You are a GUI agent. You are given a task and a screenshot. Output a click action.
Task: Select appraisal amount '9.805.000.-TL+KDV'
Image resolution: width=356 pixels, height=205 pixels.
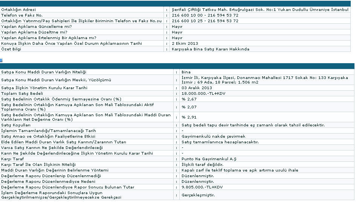point(202,187)
